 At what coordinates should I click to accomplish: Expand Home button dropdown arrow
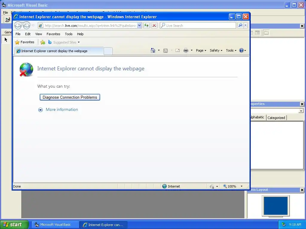(159, 50)
